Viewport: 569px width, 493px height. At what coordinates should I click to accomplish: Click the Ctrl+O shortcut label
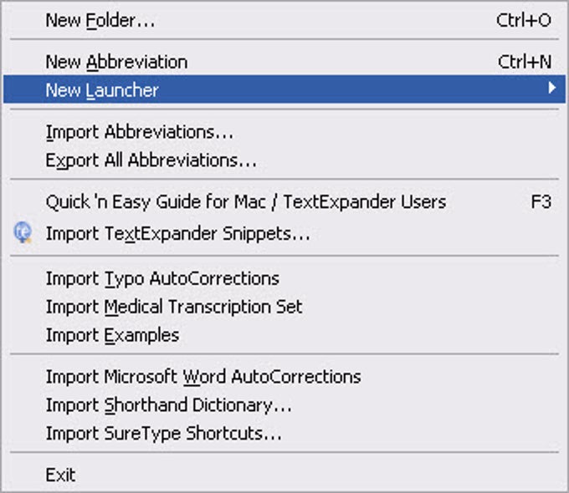pyautogui.click(x=524, y=21)
